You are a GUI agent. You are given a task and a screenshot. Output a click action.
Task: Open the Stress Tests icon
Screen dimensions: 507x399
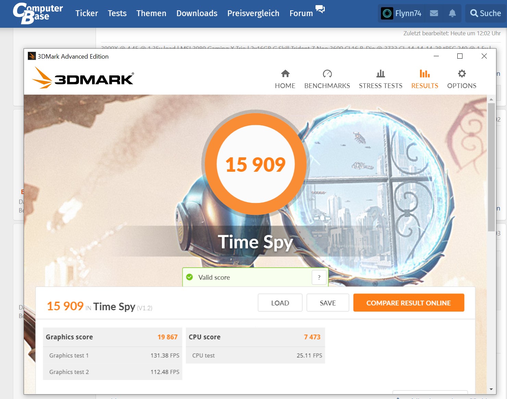click(x=381, y=74)
